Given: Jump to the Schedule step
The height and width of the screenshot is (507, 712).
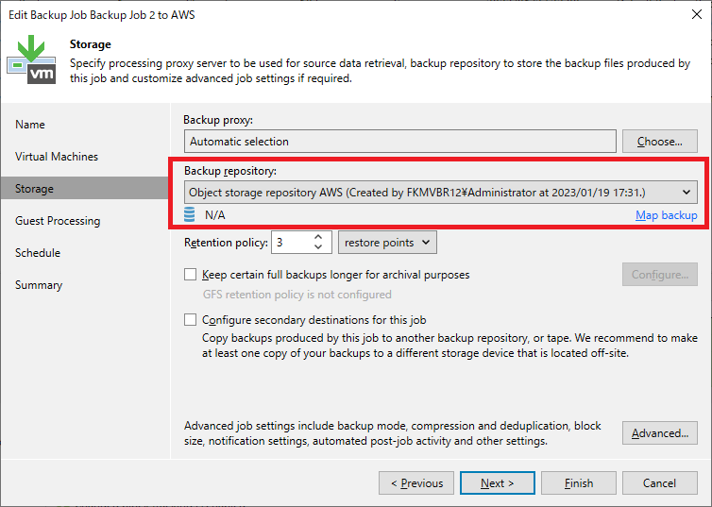Looking at the screenshot, I should point(38,253).
